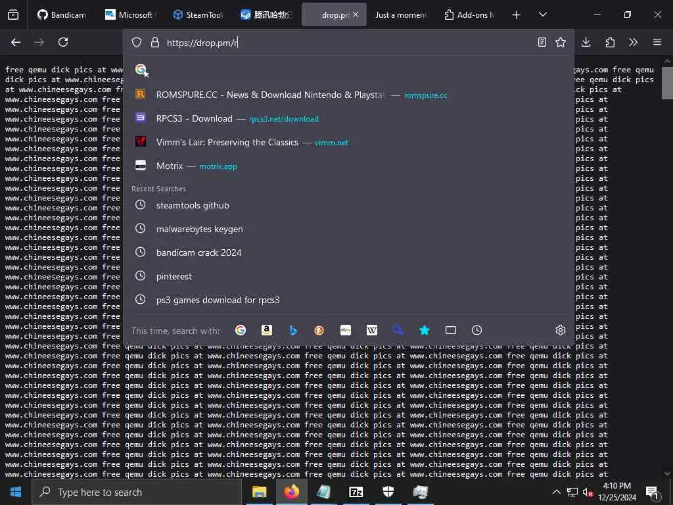Search with Google engine icon
Viewport: 673px width, 505px height.
[x=241, y=330]
